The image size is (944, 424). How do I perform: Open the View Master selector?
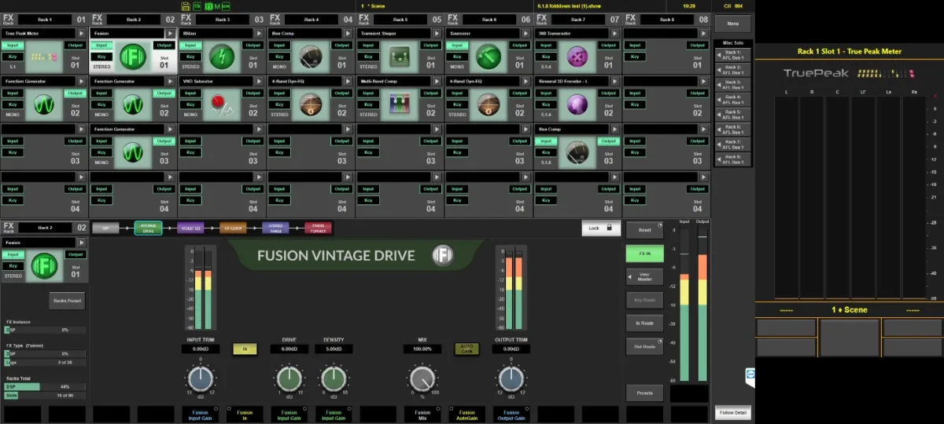pos(644,276)
